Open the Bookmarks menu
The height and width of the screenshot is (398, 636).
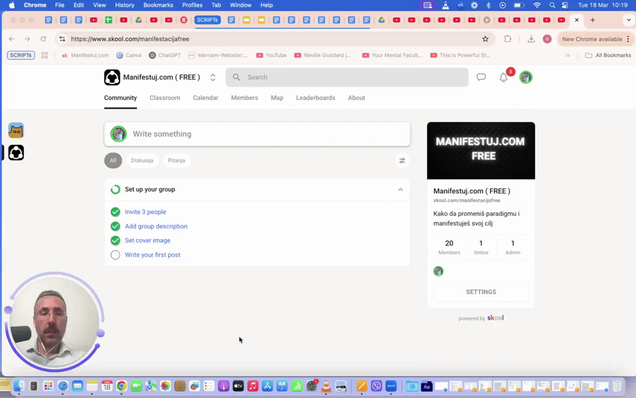(x=158, y=5)
